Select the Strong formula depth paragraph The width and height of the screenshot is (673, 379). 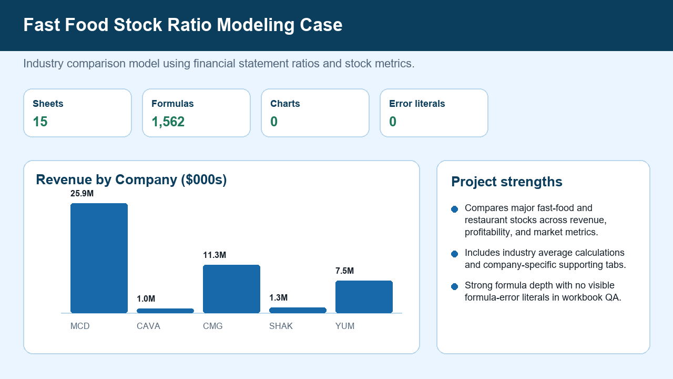[543, 292]
